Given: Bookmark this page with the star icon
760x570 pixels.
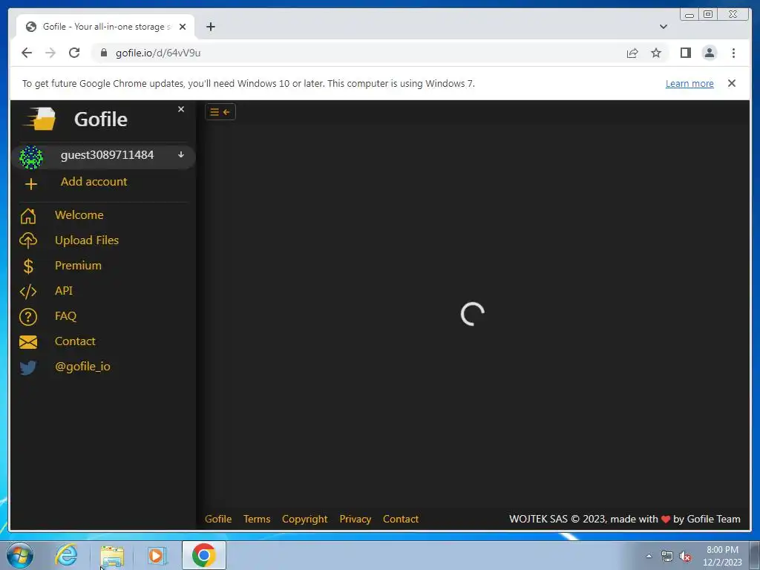Looking at the screenshot, I should 656,53.
